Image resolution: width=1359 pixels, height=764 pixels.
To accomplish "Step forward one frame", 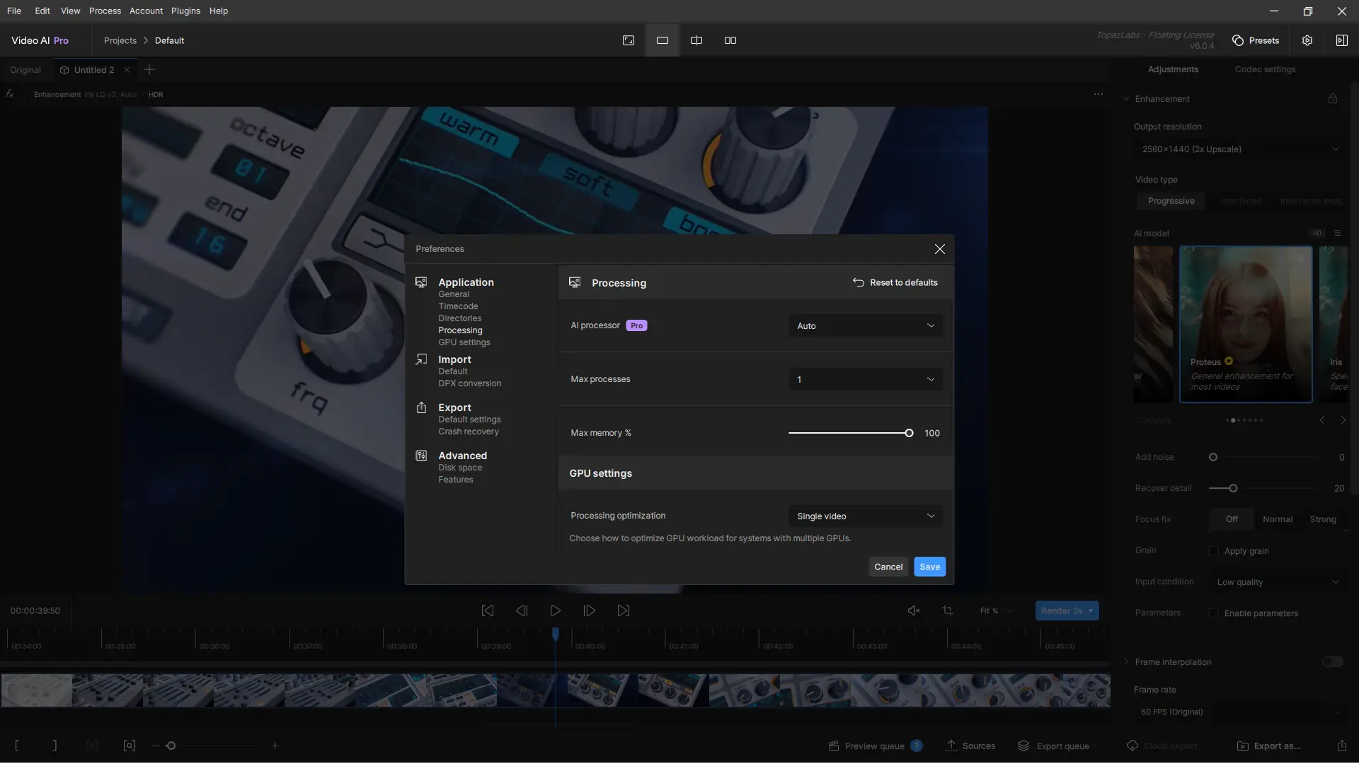I will pos(589,610).
